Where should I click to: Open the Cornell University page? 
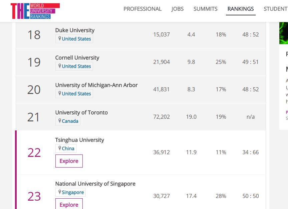pos(77,58)
